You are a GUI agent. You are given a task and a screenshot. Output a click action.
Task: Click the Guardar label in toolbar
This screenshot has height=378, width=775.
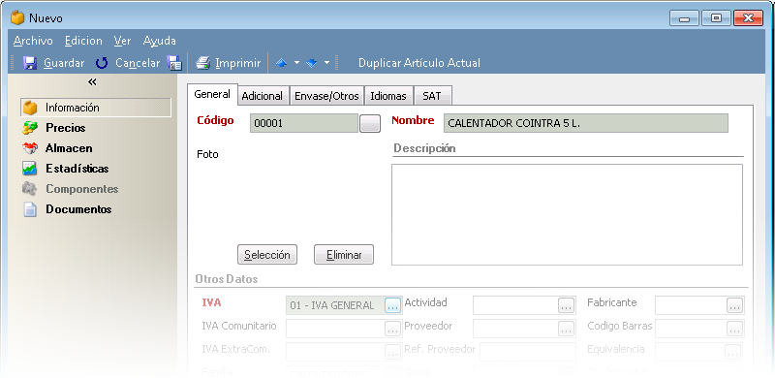click(64, 63)
